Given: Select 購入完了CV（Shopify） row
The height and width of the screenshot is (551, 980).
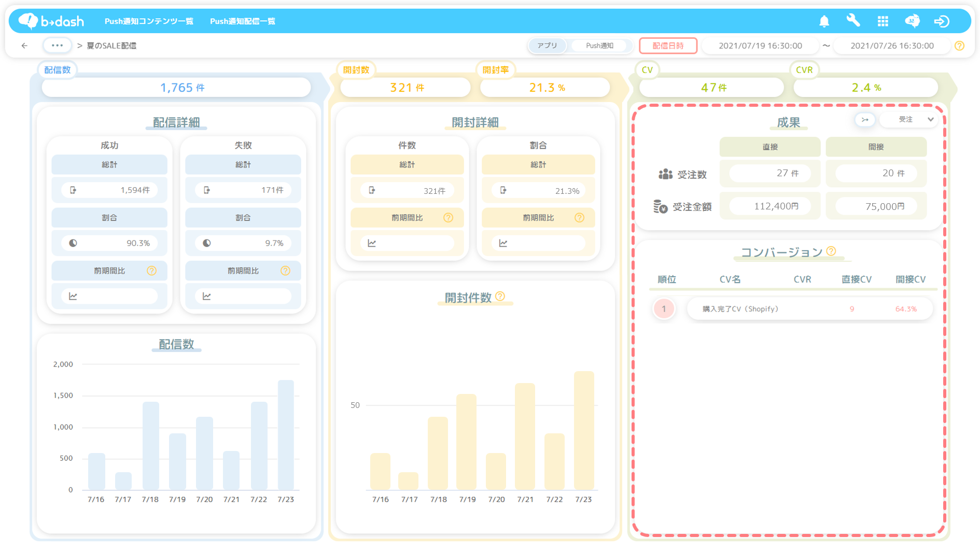Looking at the screenshot, I should (x=809, y=309).
